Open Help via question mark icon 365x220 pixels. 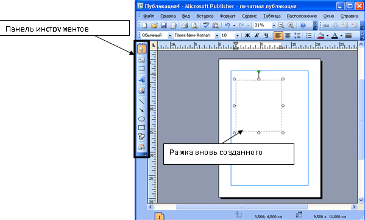click(x=303, y=26)
